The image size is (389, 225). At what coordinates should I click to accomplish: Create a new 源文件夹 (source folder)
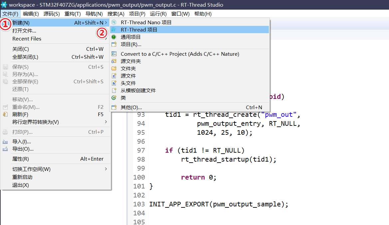coord(130,61)
